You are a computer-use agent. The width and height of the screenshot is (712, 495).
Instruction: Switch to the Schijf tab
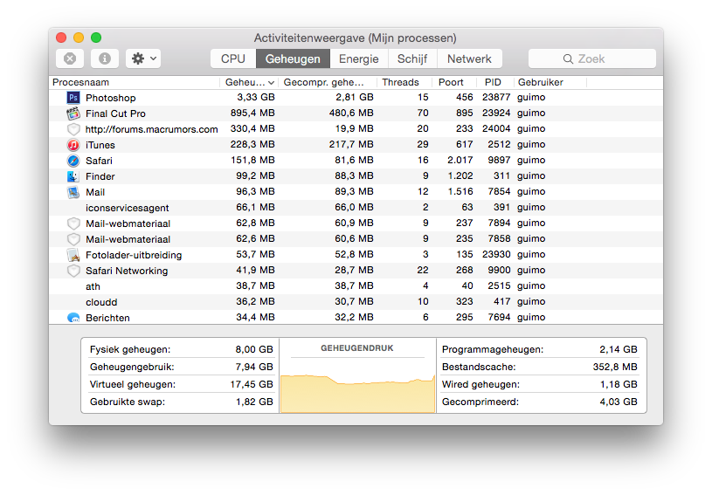click(412, 58)
